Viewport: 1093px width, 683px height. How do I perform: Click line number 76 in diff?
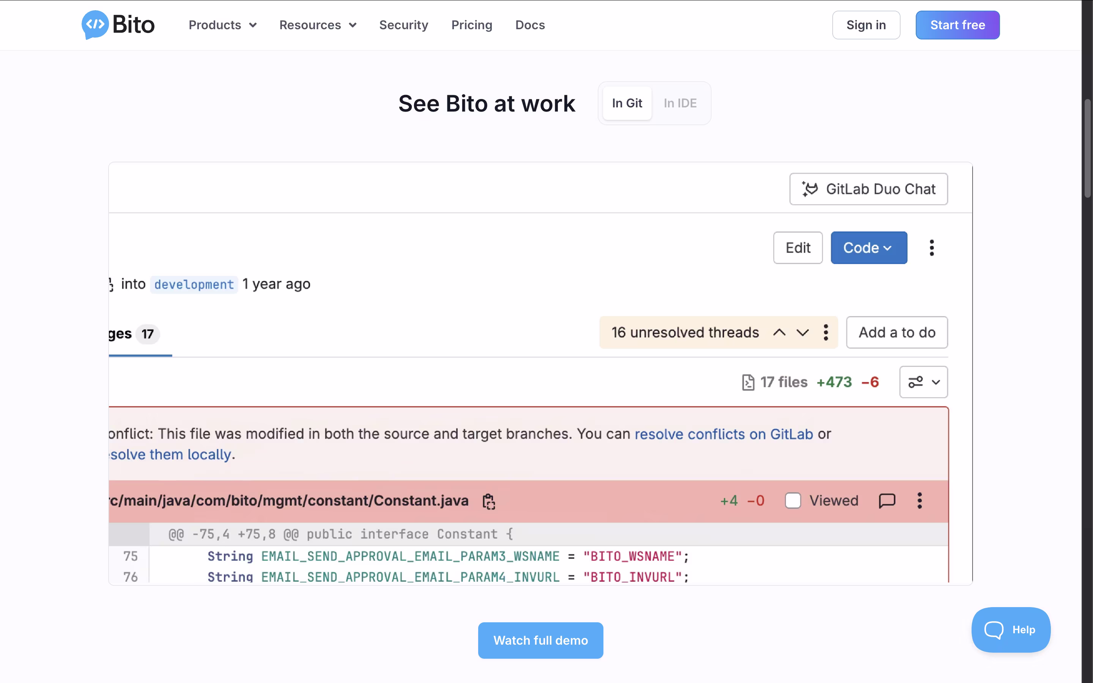click(x=130, y=577)
